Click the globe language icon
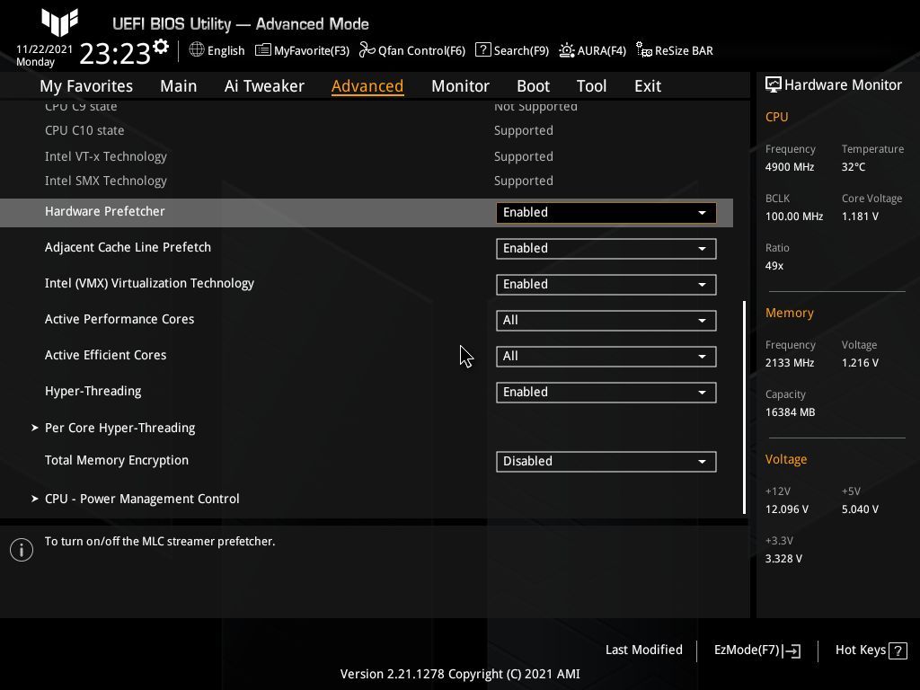Image resolution: width=920 pixels, height=690 pixels. [x=197, y=50]
